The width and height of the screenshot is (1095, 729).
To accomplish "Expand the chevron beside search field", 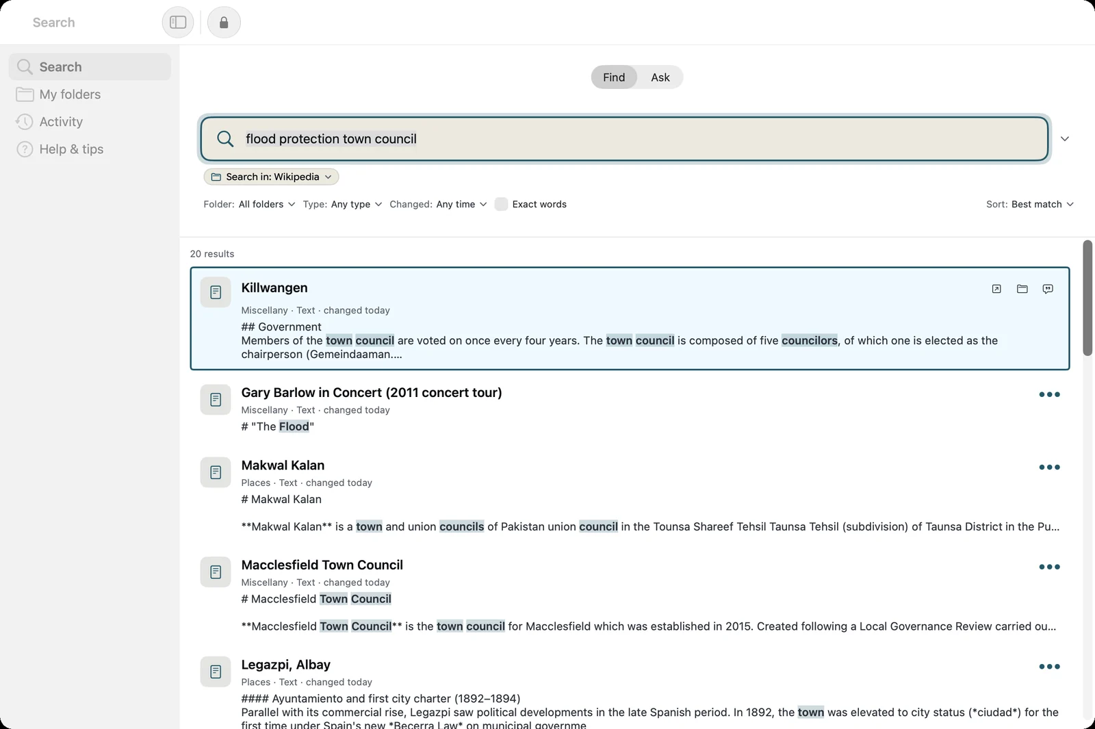I will coord(1065,139).
